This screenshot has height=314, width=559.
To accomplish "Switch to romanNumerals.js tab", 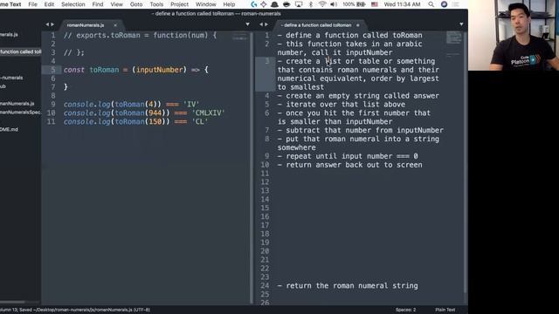I will (x=86, y=25).
